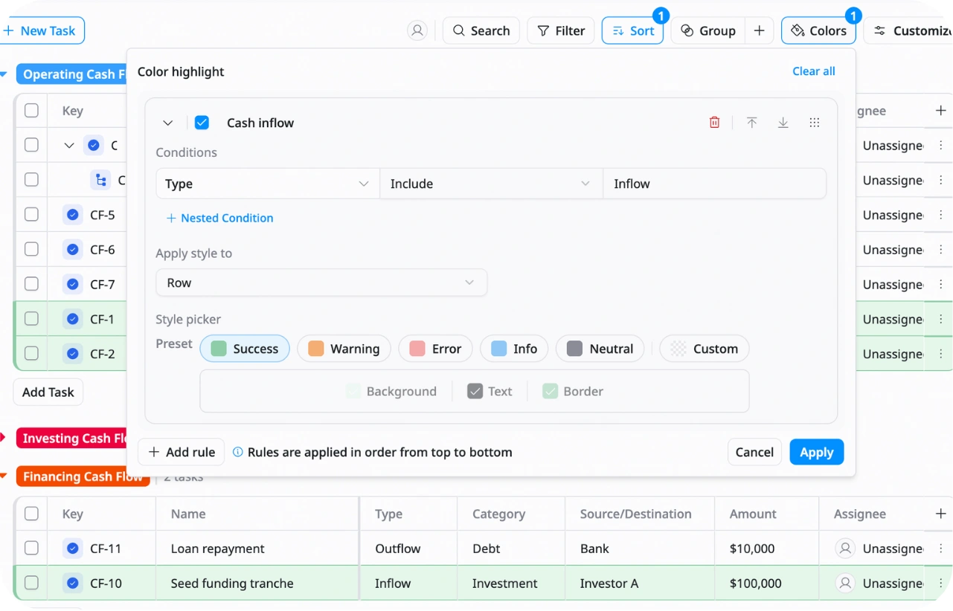Move Cash inflow rule to bottom

coord(783,123)
